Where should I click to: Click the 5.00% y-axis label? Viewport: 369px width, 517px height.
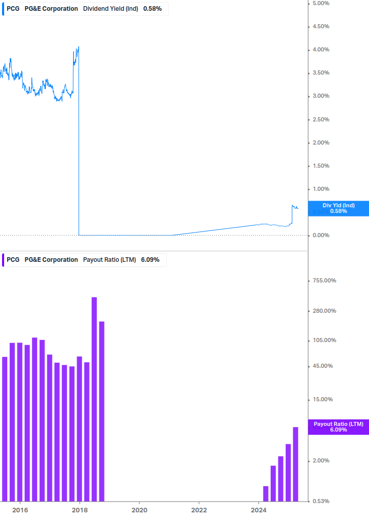[321, 3]
